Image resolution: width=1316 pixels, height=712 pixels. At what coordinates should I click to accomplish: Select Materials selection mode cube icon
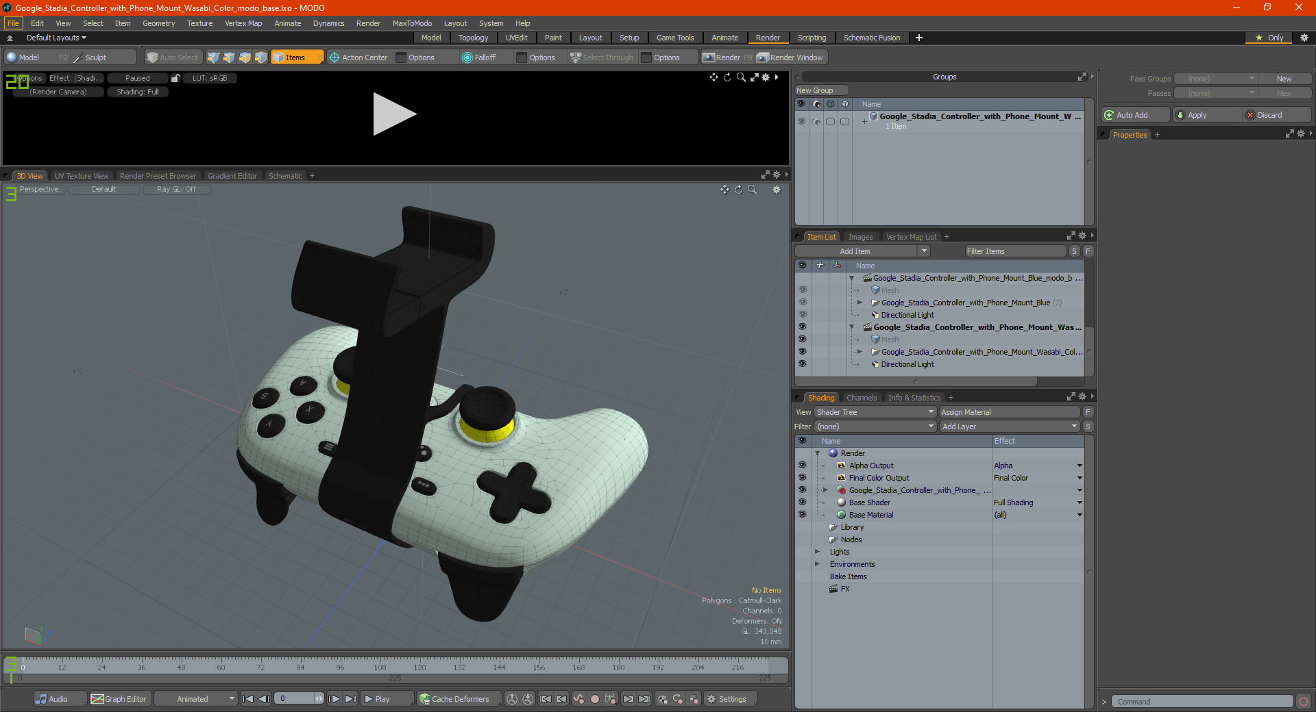260,58
